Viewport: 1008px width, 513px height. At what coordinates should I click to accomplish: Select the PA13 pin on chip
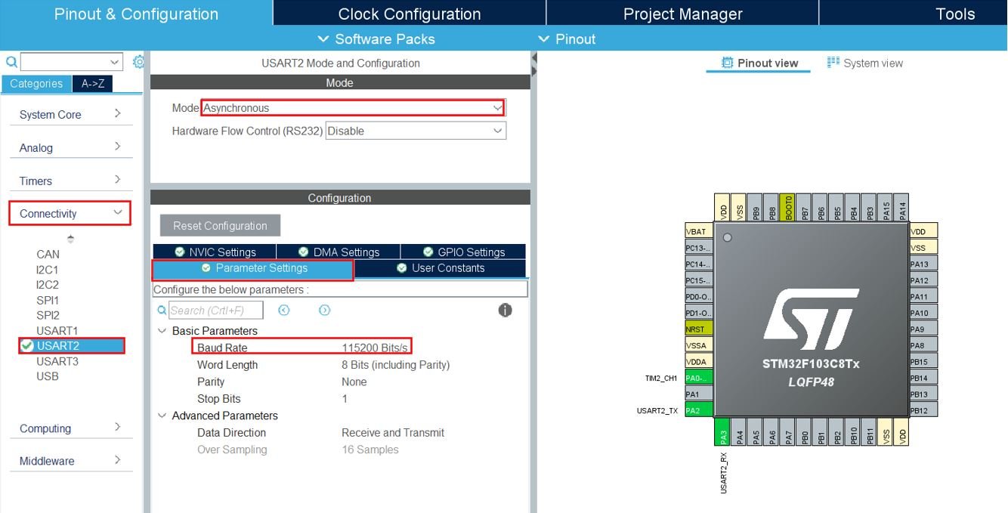923,264
